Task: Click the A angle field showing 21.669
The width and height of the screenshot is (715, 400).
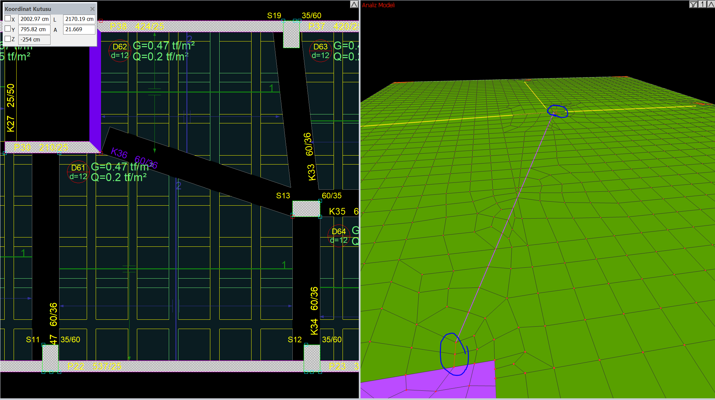Action: 79,30
